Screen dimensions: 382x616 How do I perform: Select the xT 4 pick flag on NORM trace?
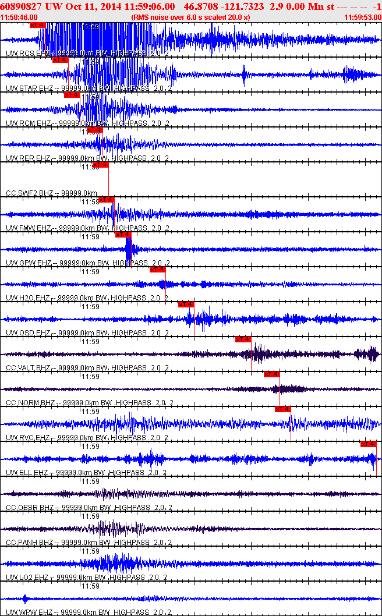click(x=272, y=374)
